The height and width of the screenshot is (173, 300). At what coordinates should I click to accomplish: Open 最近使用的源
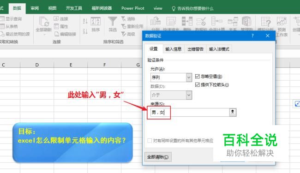[x=15, y=34]
